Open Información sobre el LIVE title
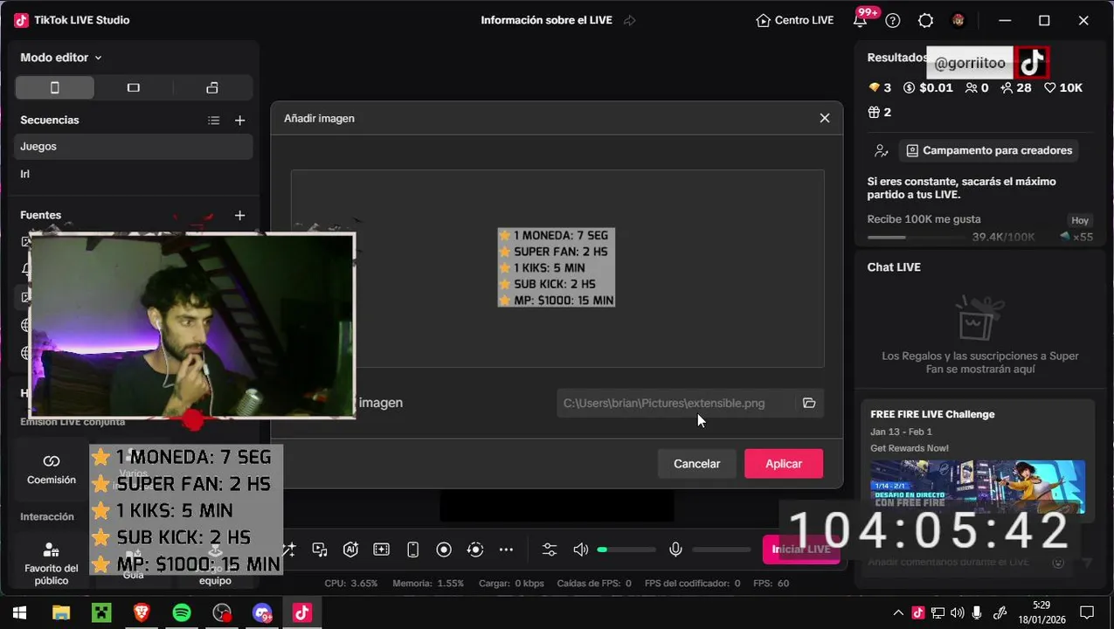1114x629 pixels. [x=546, y=20]
